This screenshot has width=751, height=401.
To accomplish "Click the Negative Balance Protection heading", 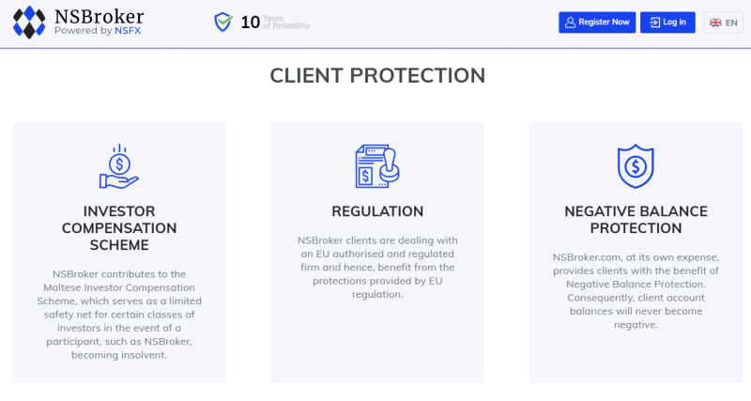I will [x=636, y=220].
